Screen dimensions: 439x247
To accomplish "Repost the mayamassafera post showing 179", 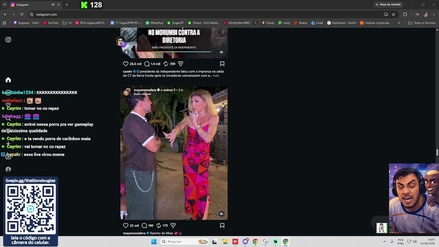I will [158, 225].
